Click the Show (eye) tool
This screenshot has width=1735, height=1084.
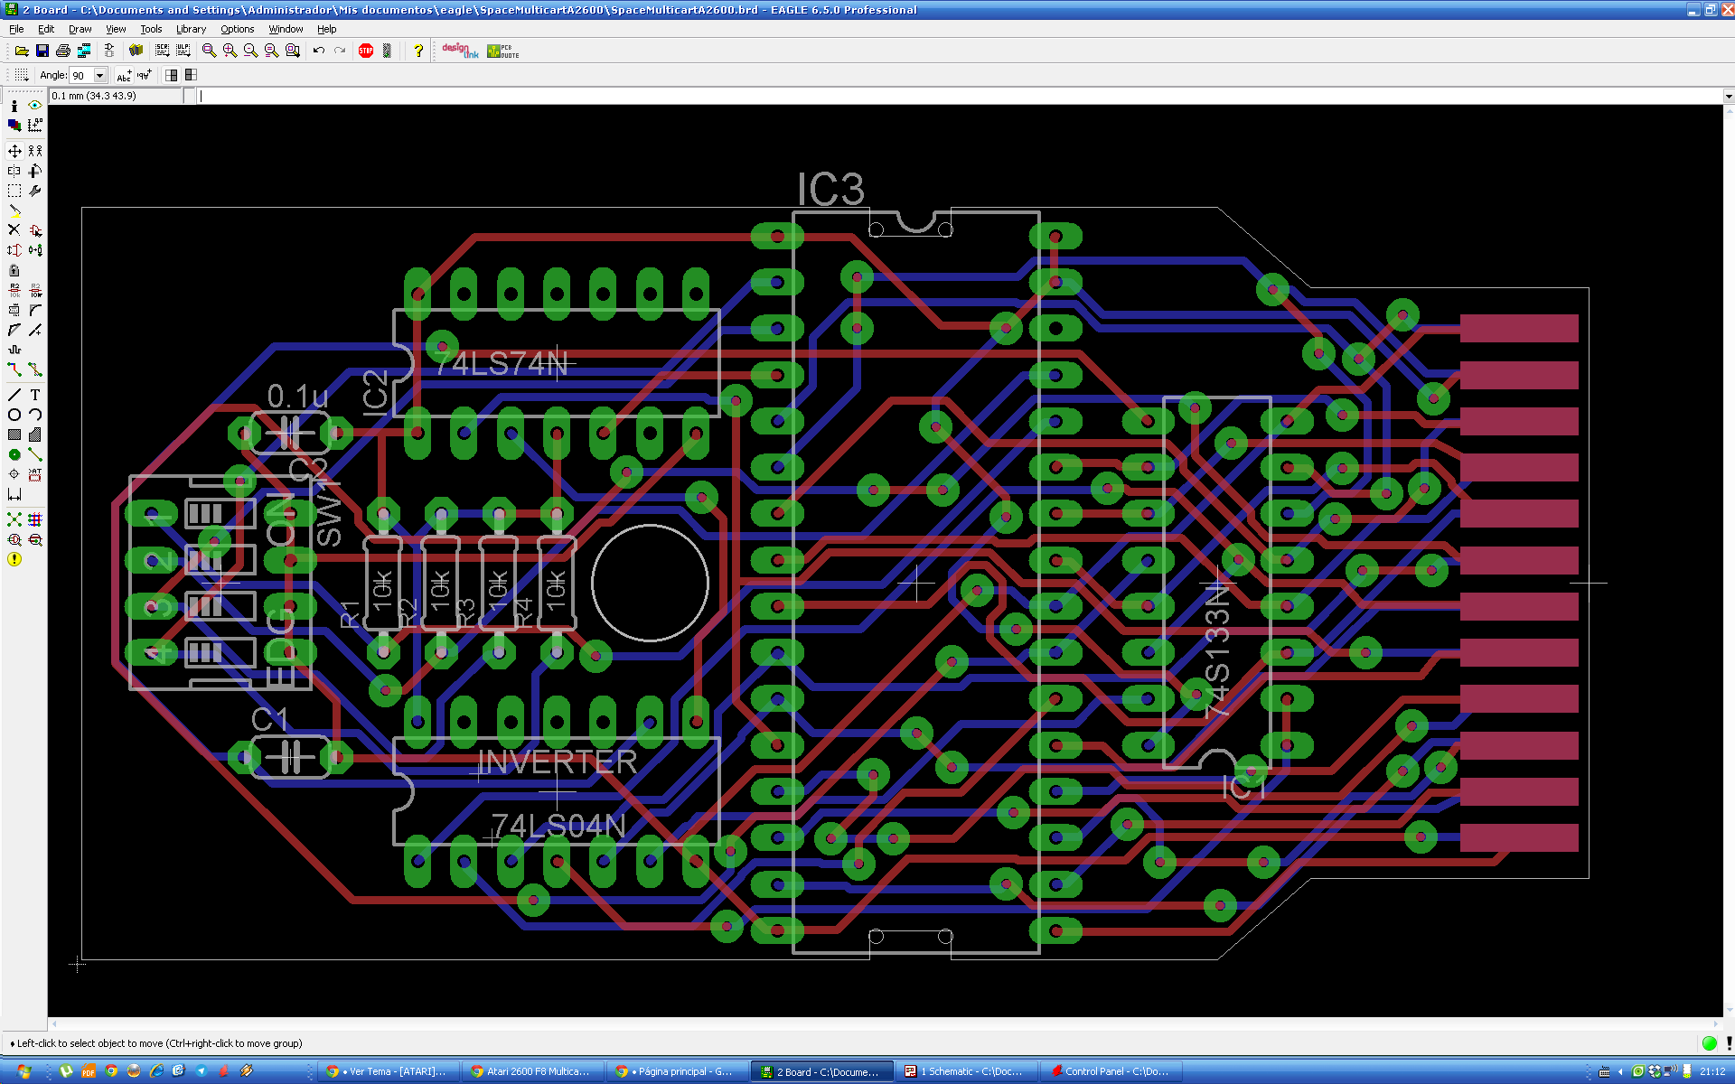pos(35,106)
